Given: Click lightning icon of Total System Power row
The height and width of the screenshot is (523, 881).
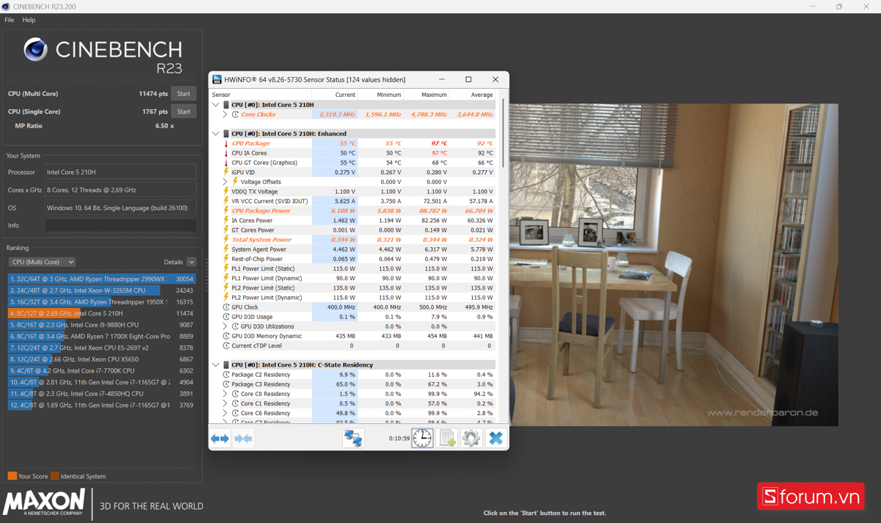Looking at the screenshot, I should coord(226,239).
